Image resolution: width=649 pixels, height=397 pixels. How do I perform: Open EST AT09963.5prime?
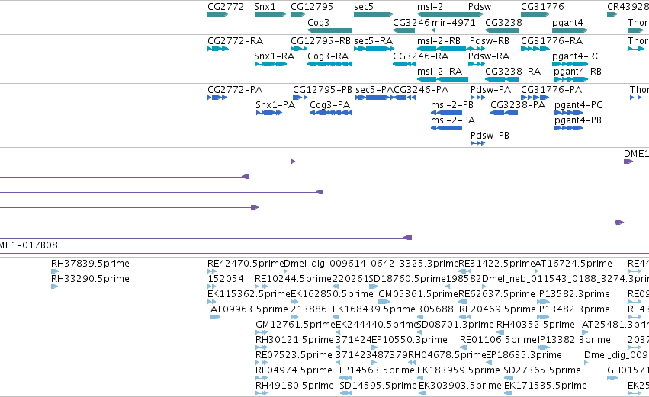(x=215, y=317)
